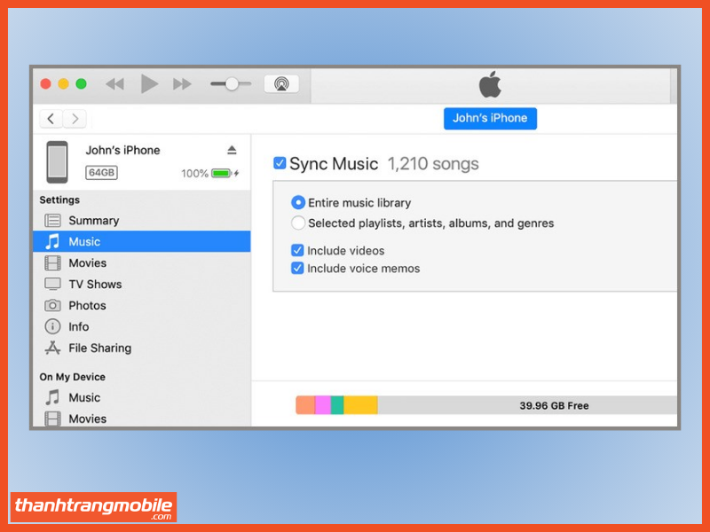This screenshot has width=710, height=532.
Task: Click the volume slider knob
Action: [x=232, y=84]
